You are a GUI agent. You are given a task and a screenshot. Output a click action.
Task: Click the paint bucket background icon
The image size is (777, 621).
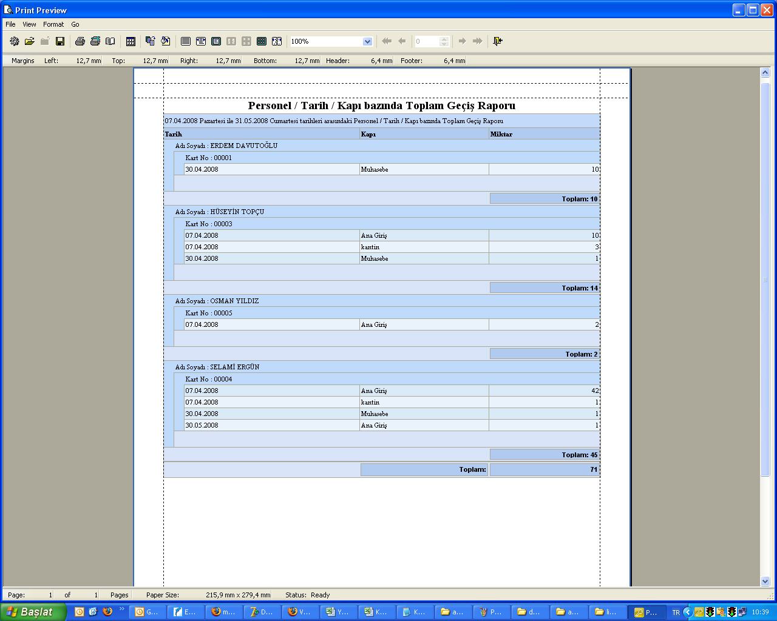[165, 41]
